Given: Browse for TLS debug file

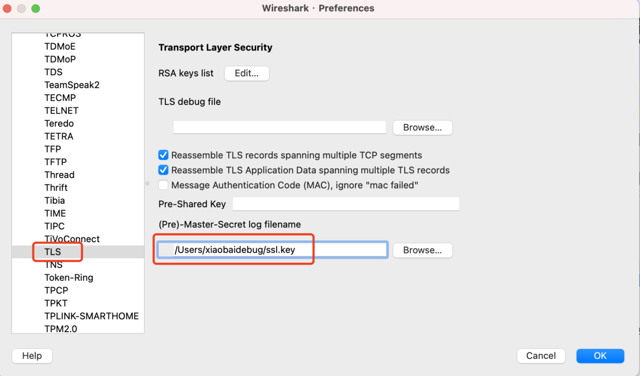Looking at the screenshot, I should (x=423, y=128).
